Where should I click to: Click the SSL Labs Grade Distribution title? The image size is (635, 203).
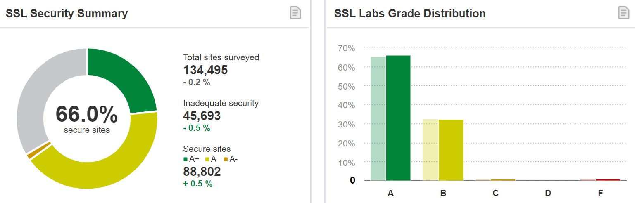(x=409, y=14)
